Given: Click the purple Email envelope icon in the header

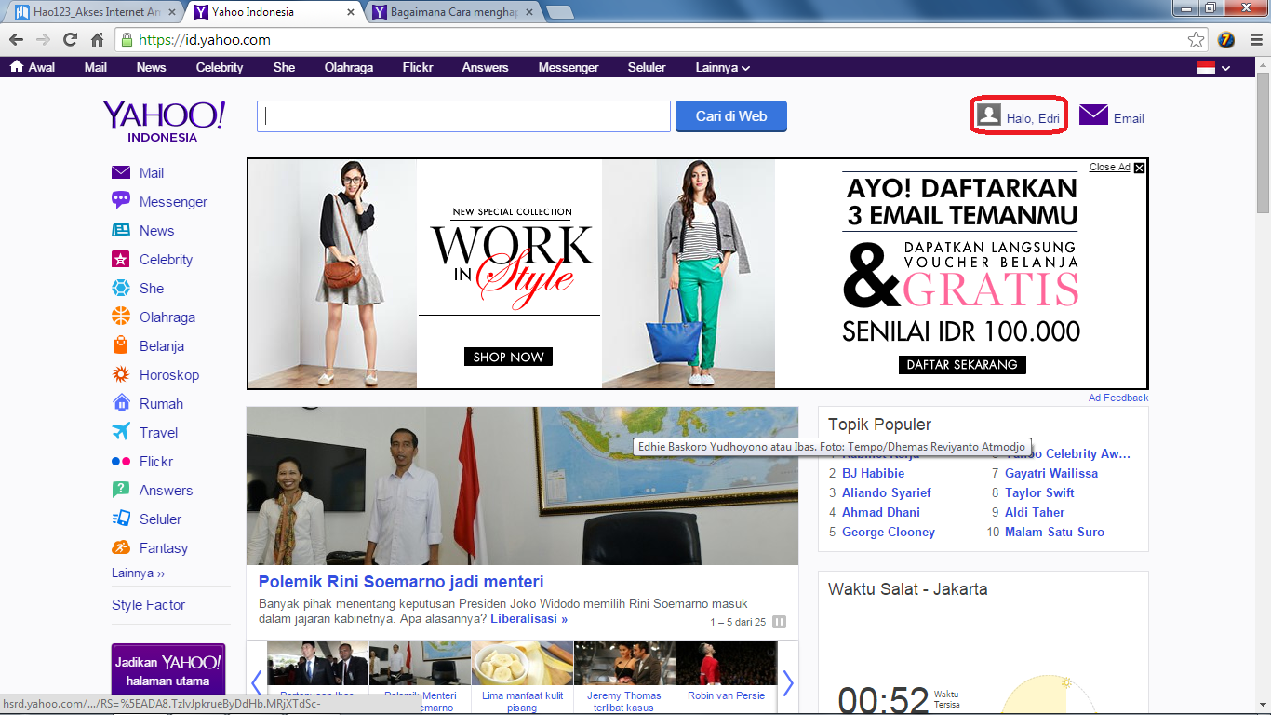Looking at the screenshot, I should [x=1093, y=115].
